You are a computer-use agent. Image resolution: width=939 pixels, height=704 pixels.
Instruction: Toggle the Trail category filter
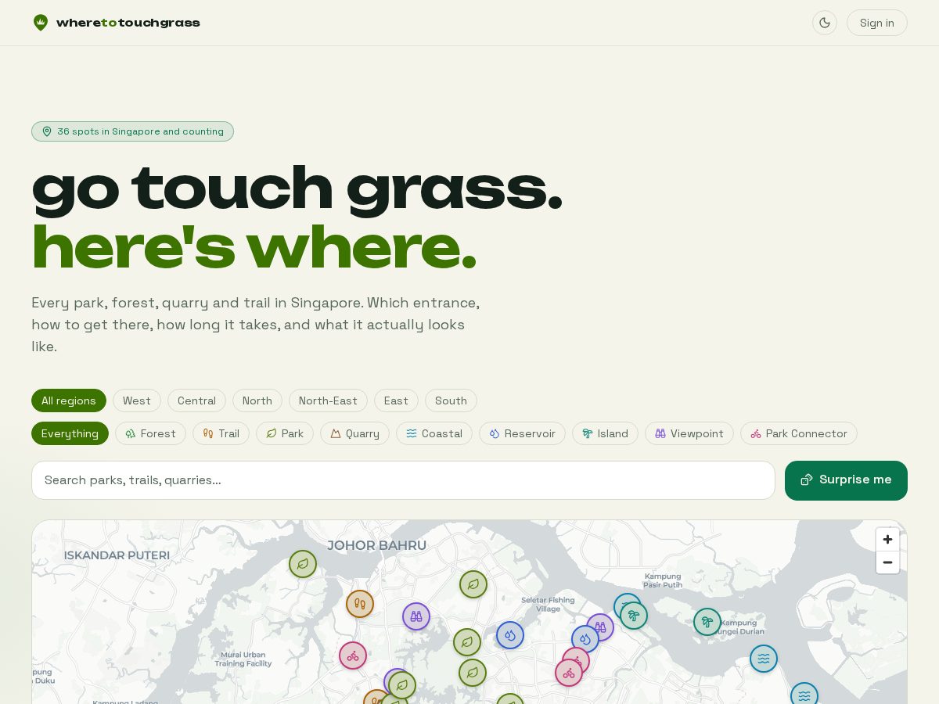pos(221,433)
